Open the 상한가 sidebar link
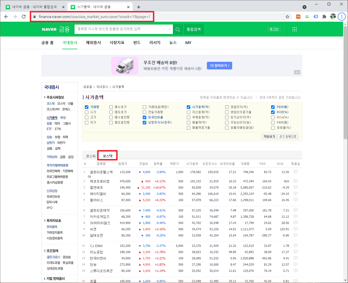348x283 pixels. pyautogui.click(x=51, y=143)
